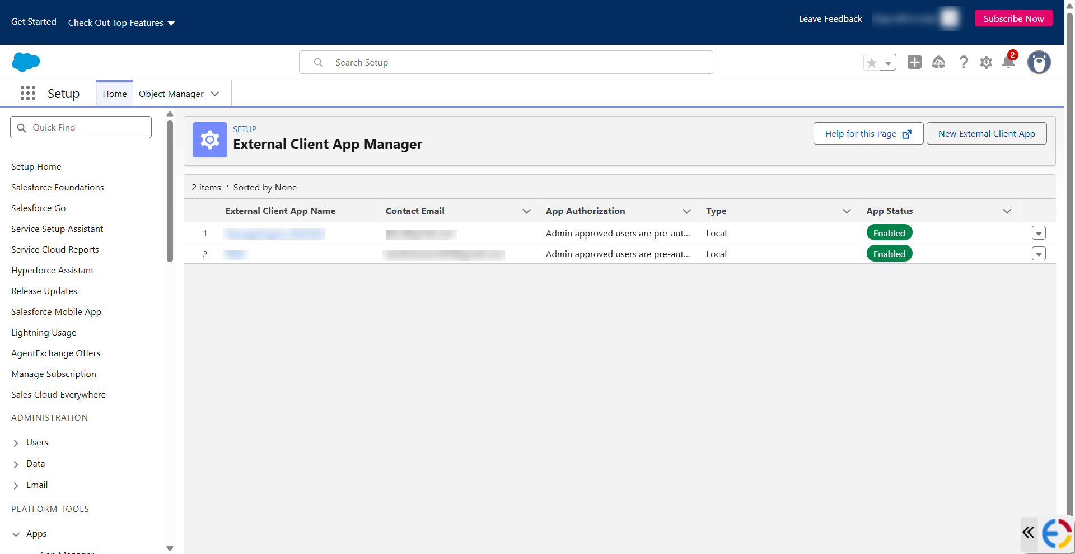Click Leave Feedback link
This screenshot has width=1075, height=554.
(x=830, y=18)
